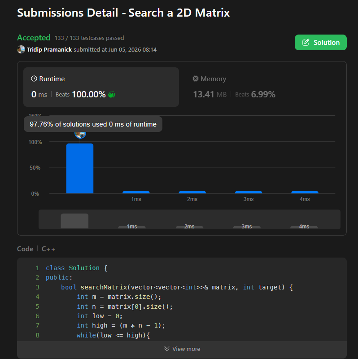
Task: Click 'public:' on code line 2
Action: [59, 277]
